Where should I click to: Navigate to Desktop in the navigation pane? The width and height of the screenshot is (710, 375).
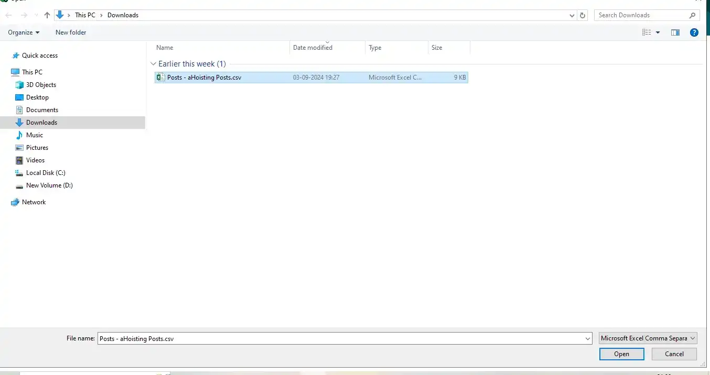pyautogui.click(x=37, y=97)
